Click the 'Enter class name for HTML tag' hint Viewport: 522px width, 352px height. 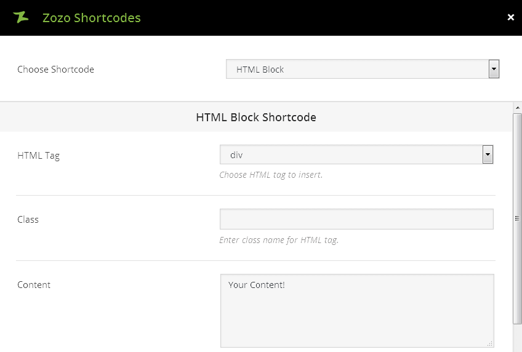point(279,240)
